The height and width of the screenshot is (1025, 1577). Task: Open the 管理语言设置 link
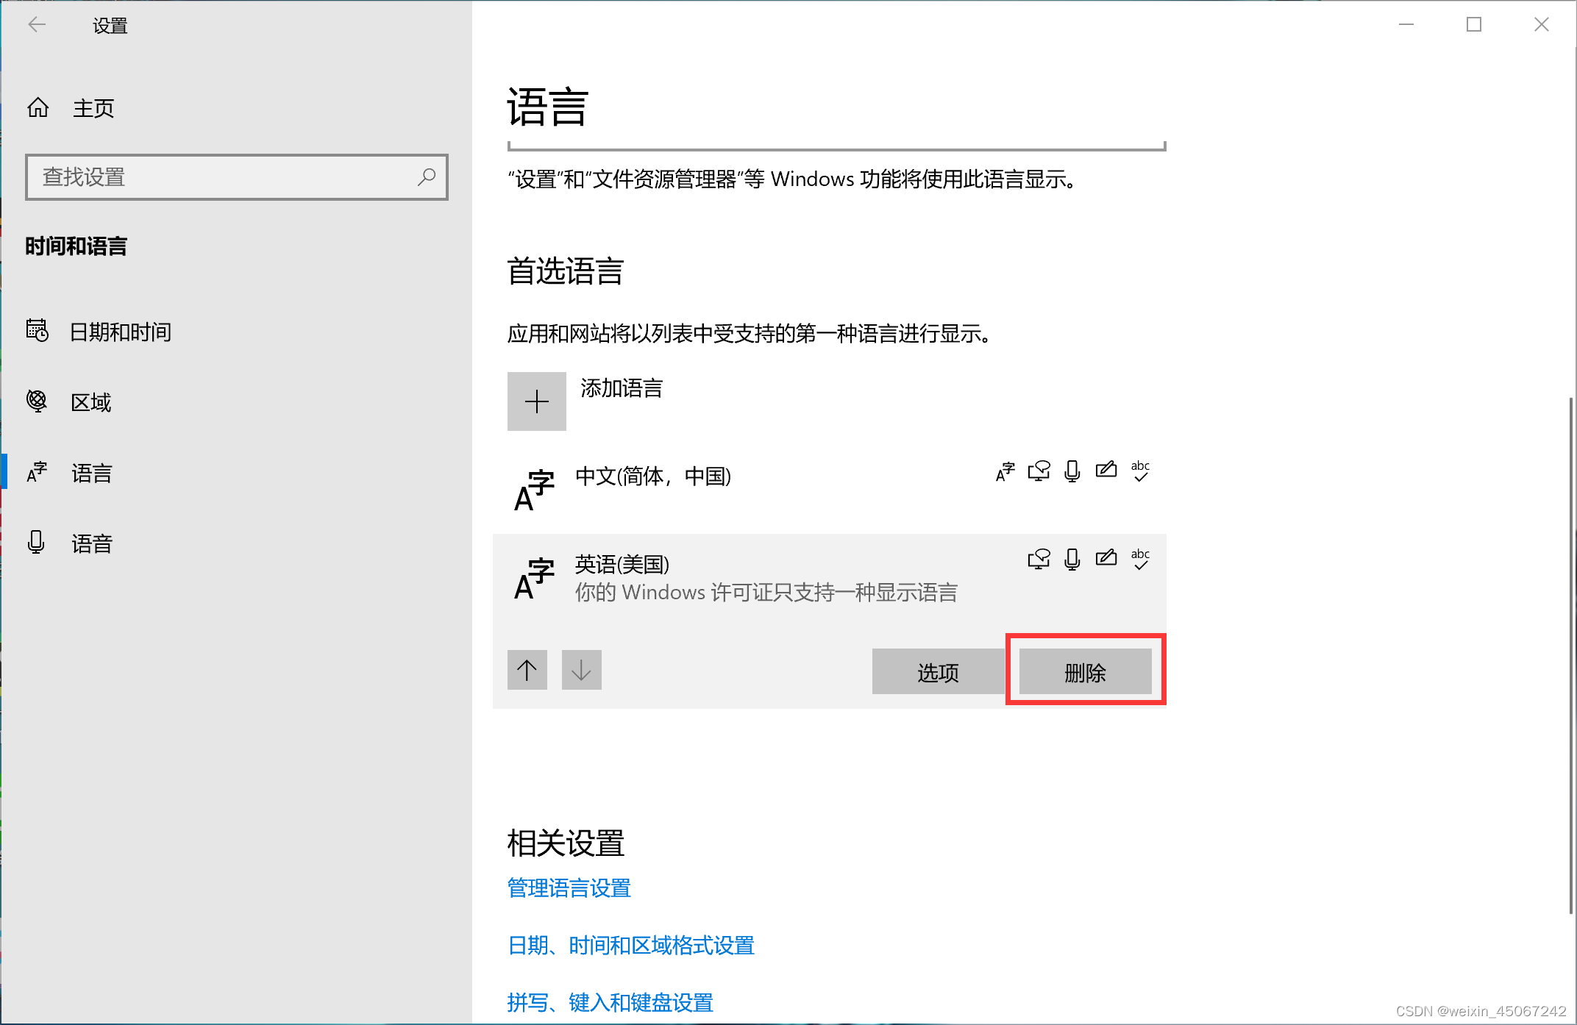tap(569, 888)
